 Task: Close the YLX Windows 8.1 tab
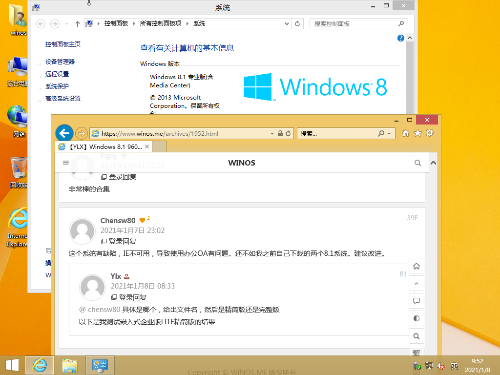click(x=147, y=146)
